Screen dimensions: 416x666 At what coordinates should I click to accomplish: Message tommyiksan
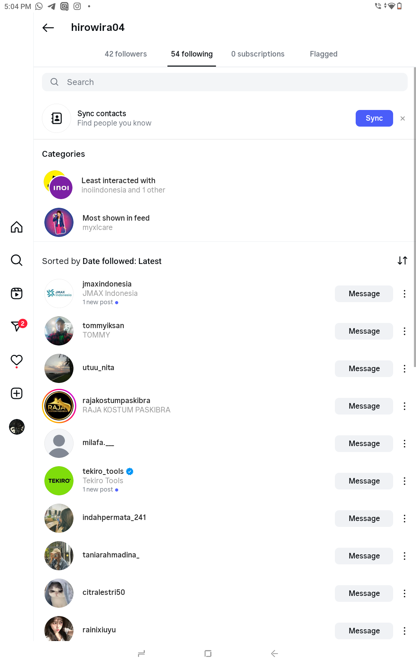pos(364,331)
